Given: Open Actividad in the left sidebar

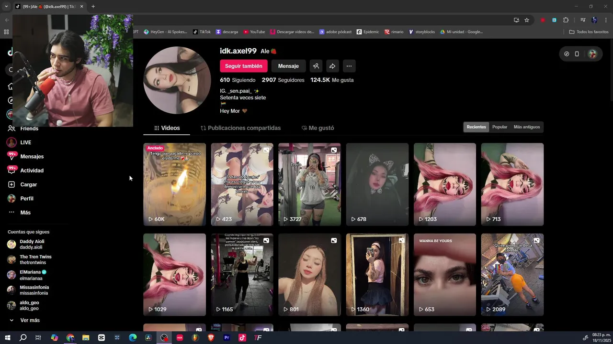Looking at the screenshot, I should point(32,171).
